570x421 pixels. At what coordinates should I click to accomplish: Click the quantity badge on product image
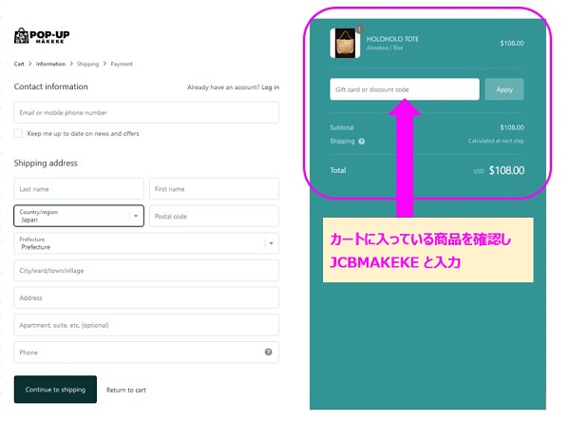tap(359, 29)
